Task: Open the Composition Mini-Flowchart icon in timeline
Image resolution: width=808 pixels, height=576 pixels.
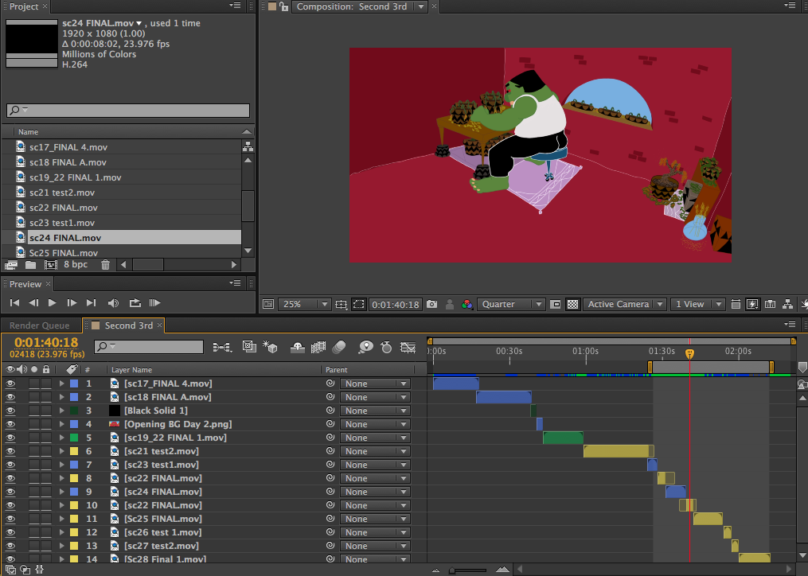Action: tap(222, 348)
